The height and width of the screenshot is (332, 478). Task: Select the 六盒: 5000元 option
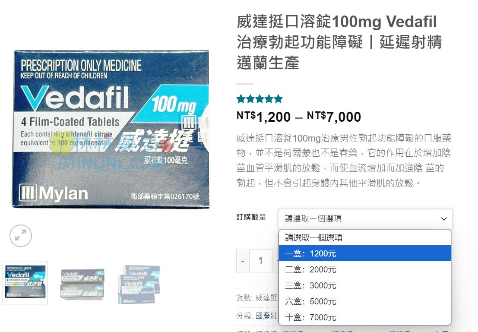pyautogui.click(x=365, y=301)
